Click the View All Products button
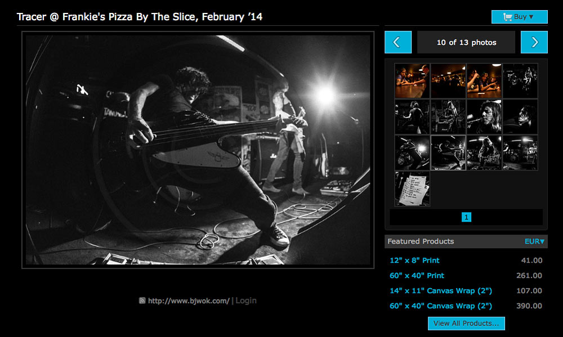Screen dimensions: 563x337 (x=466, y=323)
